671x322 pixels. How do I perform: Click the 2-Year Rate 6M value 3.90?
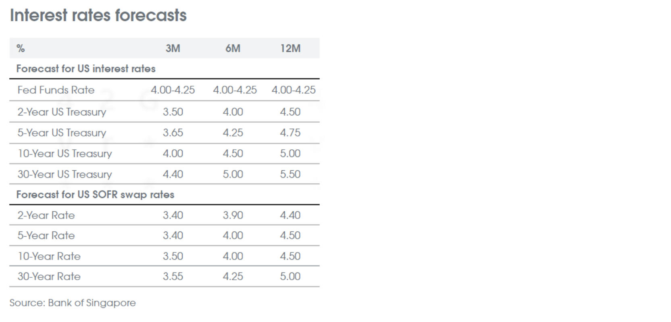coord(233,215)
